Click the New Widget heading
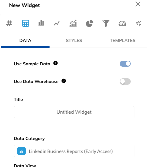 tap(24, 5)
